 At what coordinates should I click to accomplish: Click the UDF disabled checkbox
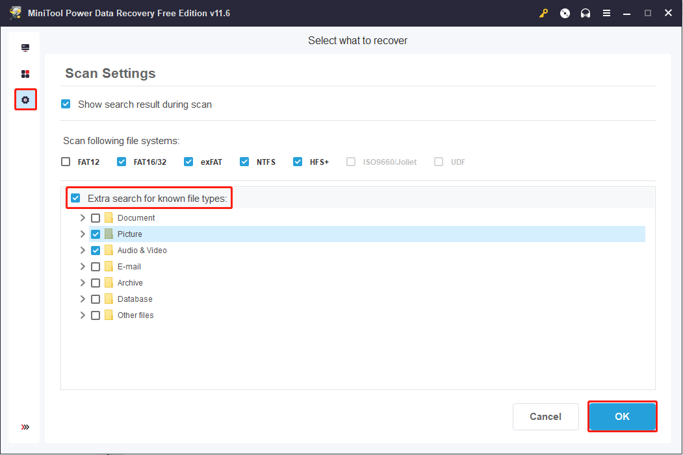pos(439,162)
